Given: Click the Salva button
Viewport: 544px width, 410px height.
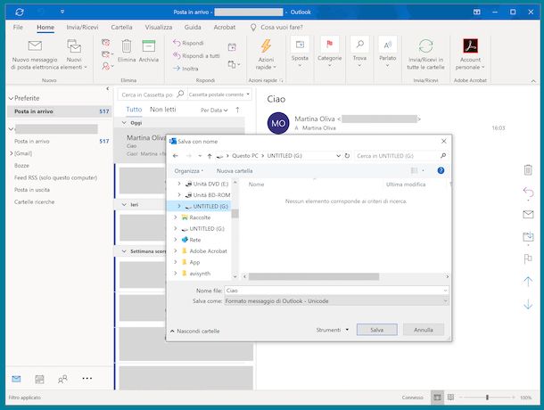Looking at the screenshot, I should tap(376, 330).
